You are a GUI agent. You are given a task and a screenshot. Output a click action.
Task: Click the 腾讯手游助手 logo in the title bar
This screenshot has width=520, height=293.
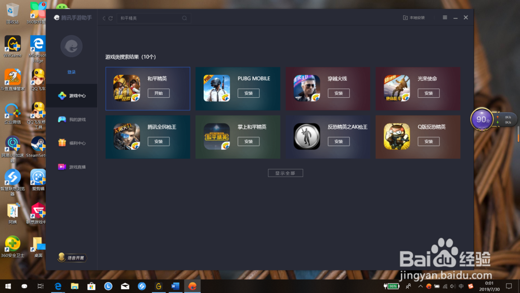73,18
